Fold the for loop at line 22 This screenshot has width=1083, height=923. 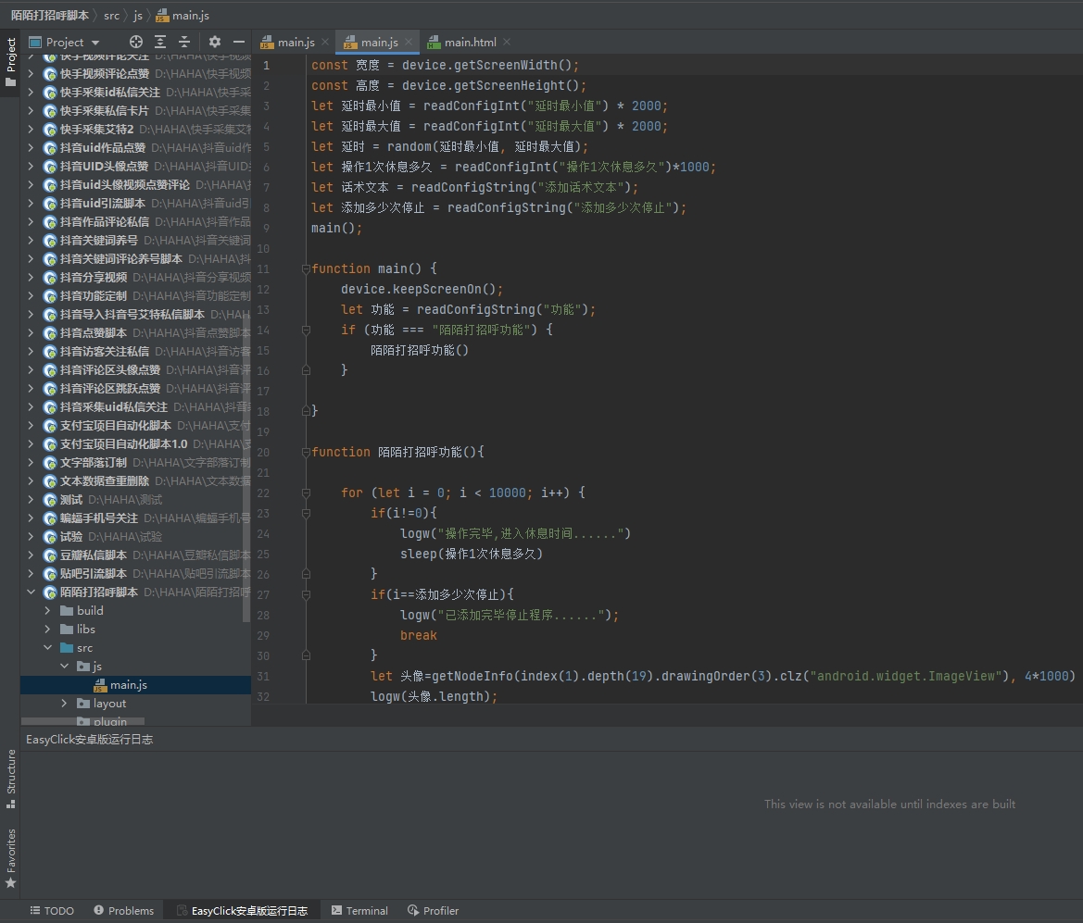point(306,493)
